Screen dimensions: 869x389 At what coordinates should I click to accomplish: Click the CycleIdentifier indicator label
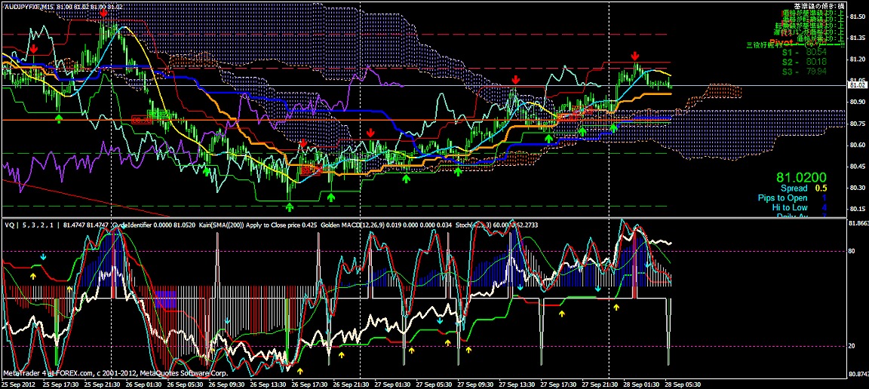133,225
